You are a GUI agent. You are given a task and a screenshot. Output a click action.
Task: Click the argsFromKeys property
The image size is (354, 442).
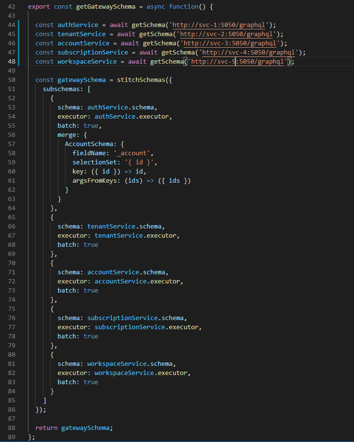[x=94, y=181]
